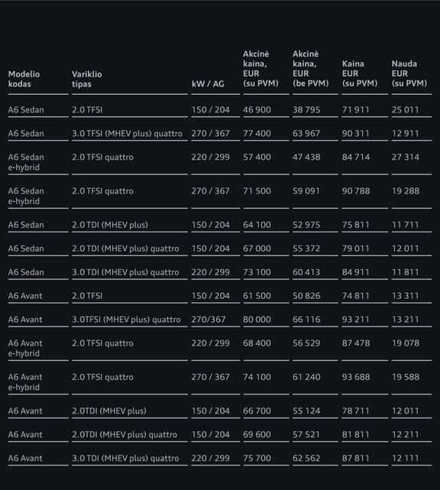Image resolution: width=440 pixels, height=490 pixels.
Task: Select the Variklio tipas column header
Action: click(87, 79)
